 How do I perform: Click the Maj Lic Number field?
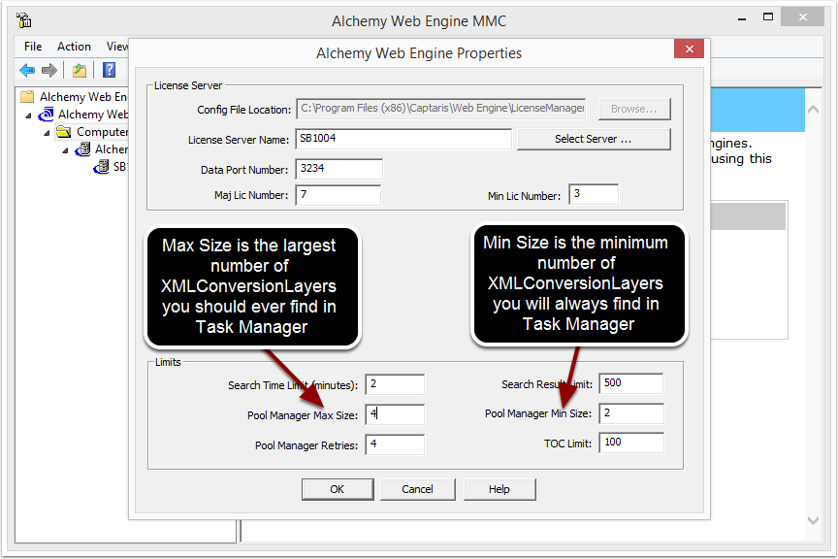338,195
